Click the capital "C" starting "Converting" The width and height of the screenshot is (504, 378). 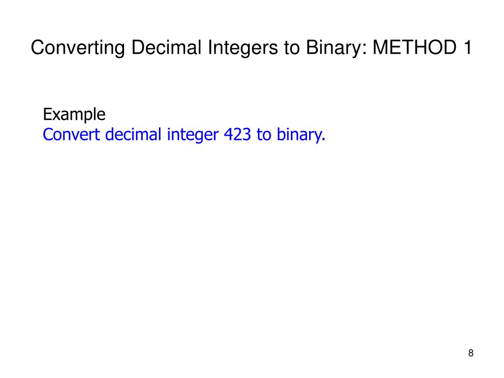37,47
